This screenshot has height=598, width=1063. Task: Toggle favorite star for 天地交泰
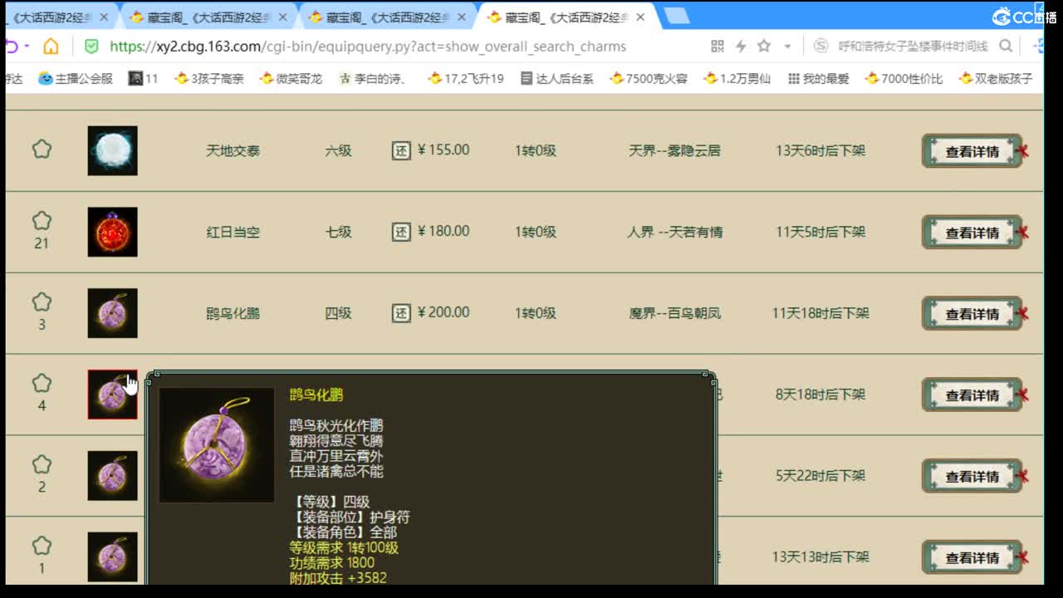42,149
